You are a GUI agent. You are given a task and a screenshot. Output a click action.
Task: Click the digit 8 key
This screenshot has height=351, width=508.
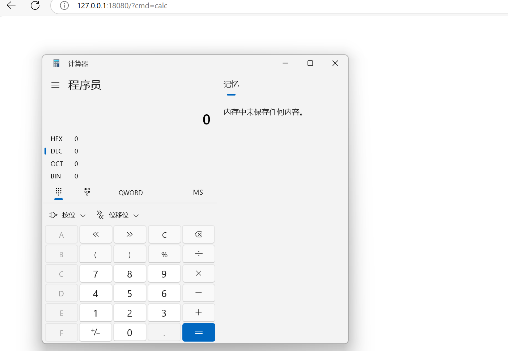tap(130, 274)
